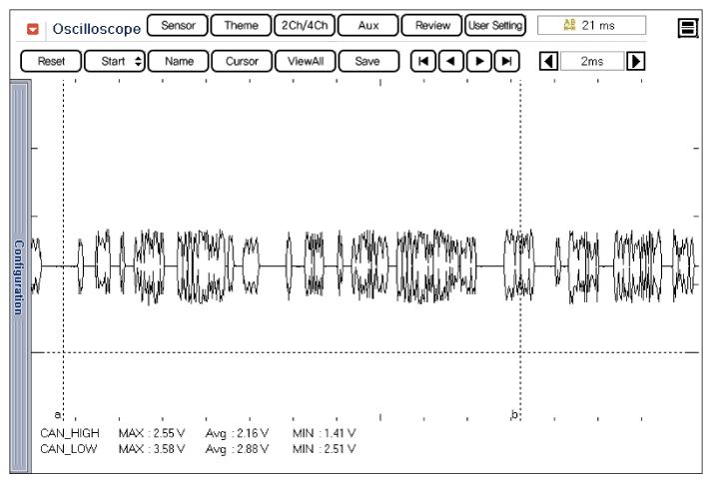
Task: Decrease time base with left arrow
Action: point(548,61)
